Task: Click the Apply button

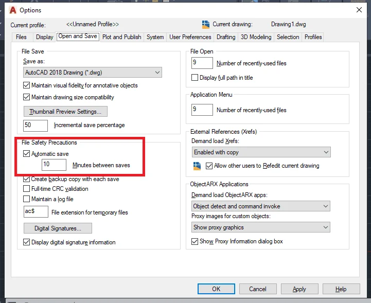Action: pos(299,289)
